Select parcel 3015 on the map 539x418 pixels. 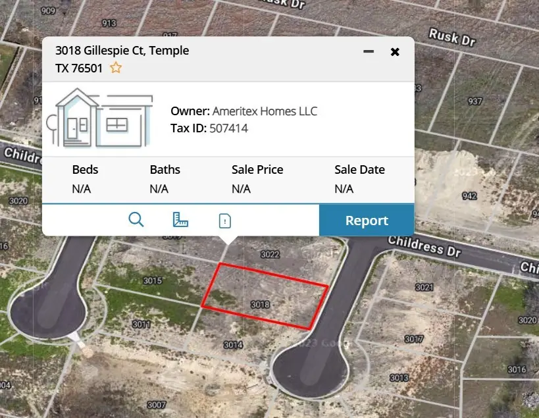click(x=151, y=280)
